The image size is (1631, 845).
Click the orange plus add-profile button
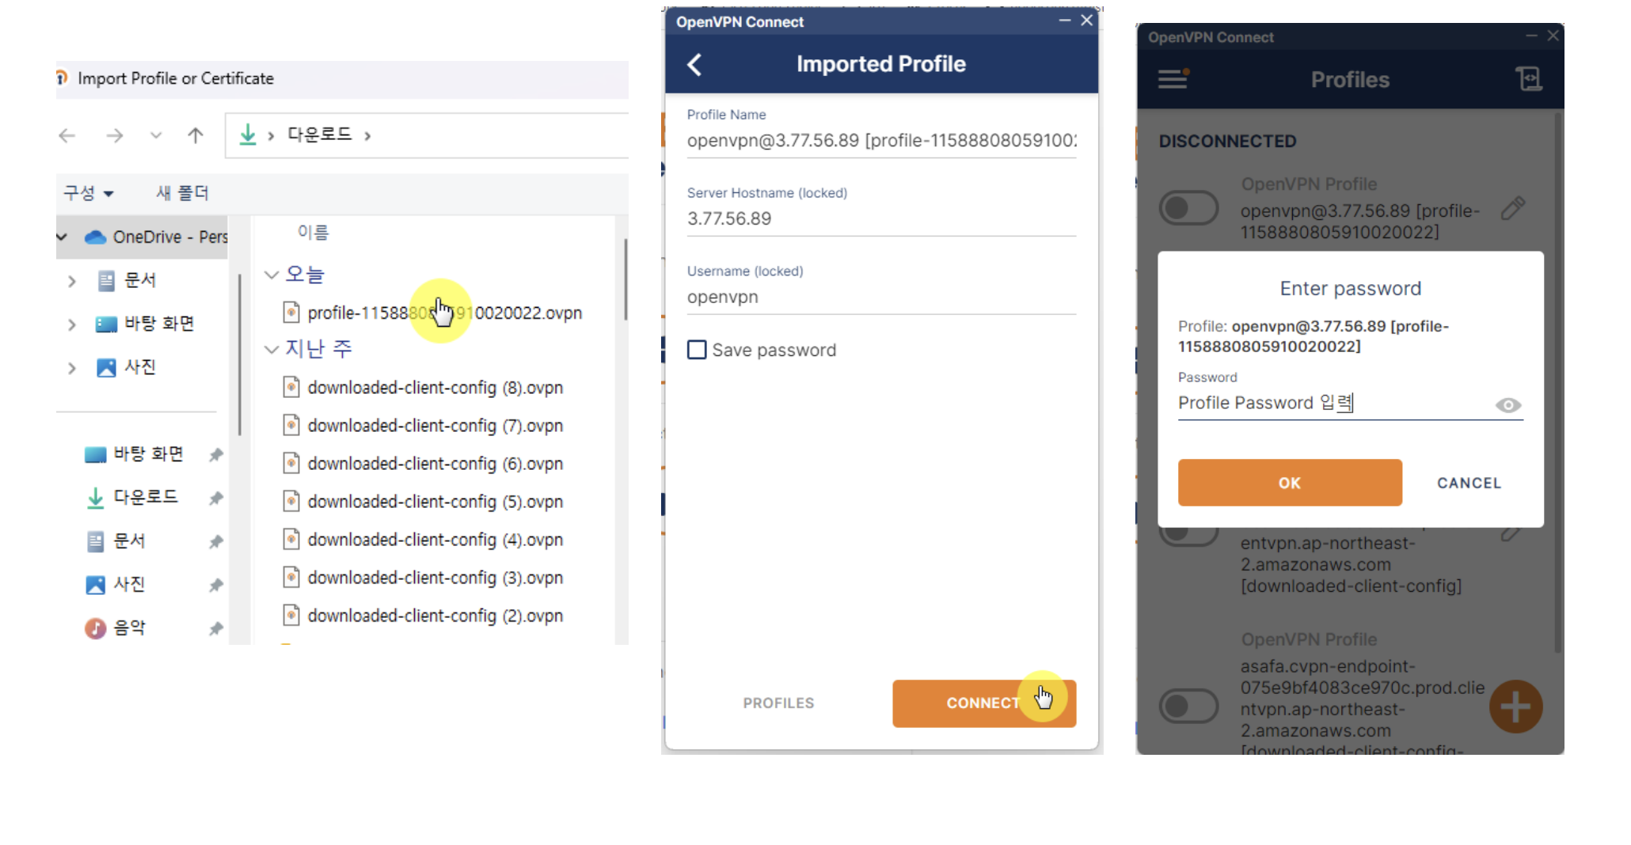click(x=1515, y=707)
